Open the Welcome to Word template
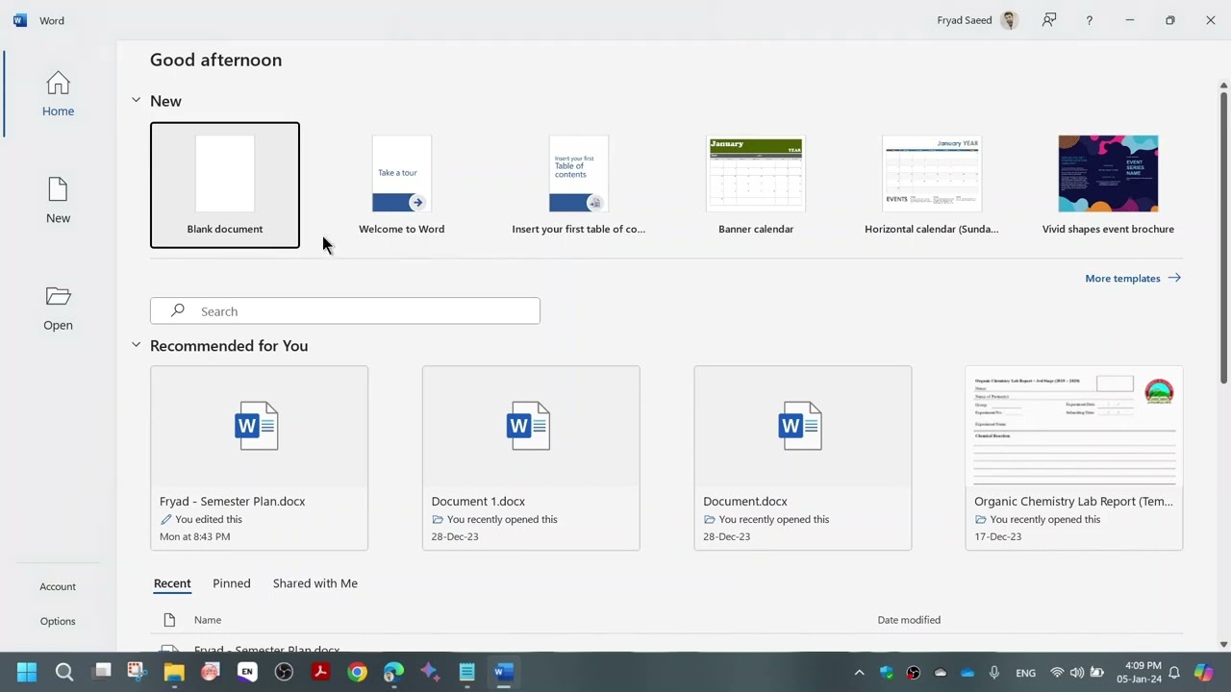The image size is (1231, 692). [402, 185]
